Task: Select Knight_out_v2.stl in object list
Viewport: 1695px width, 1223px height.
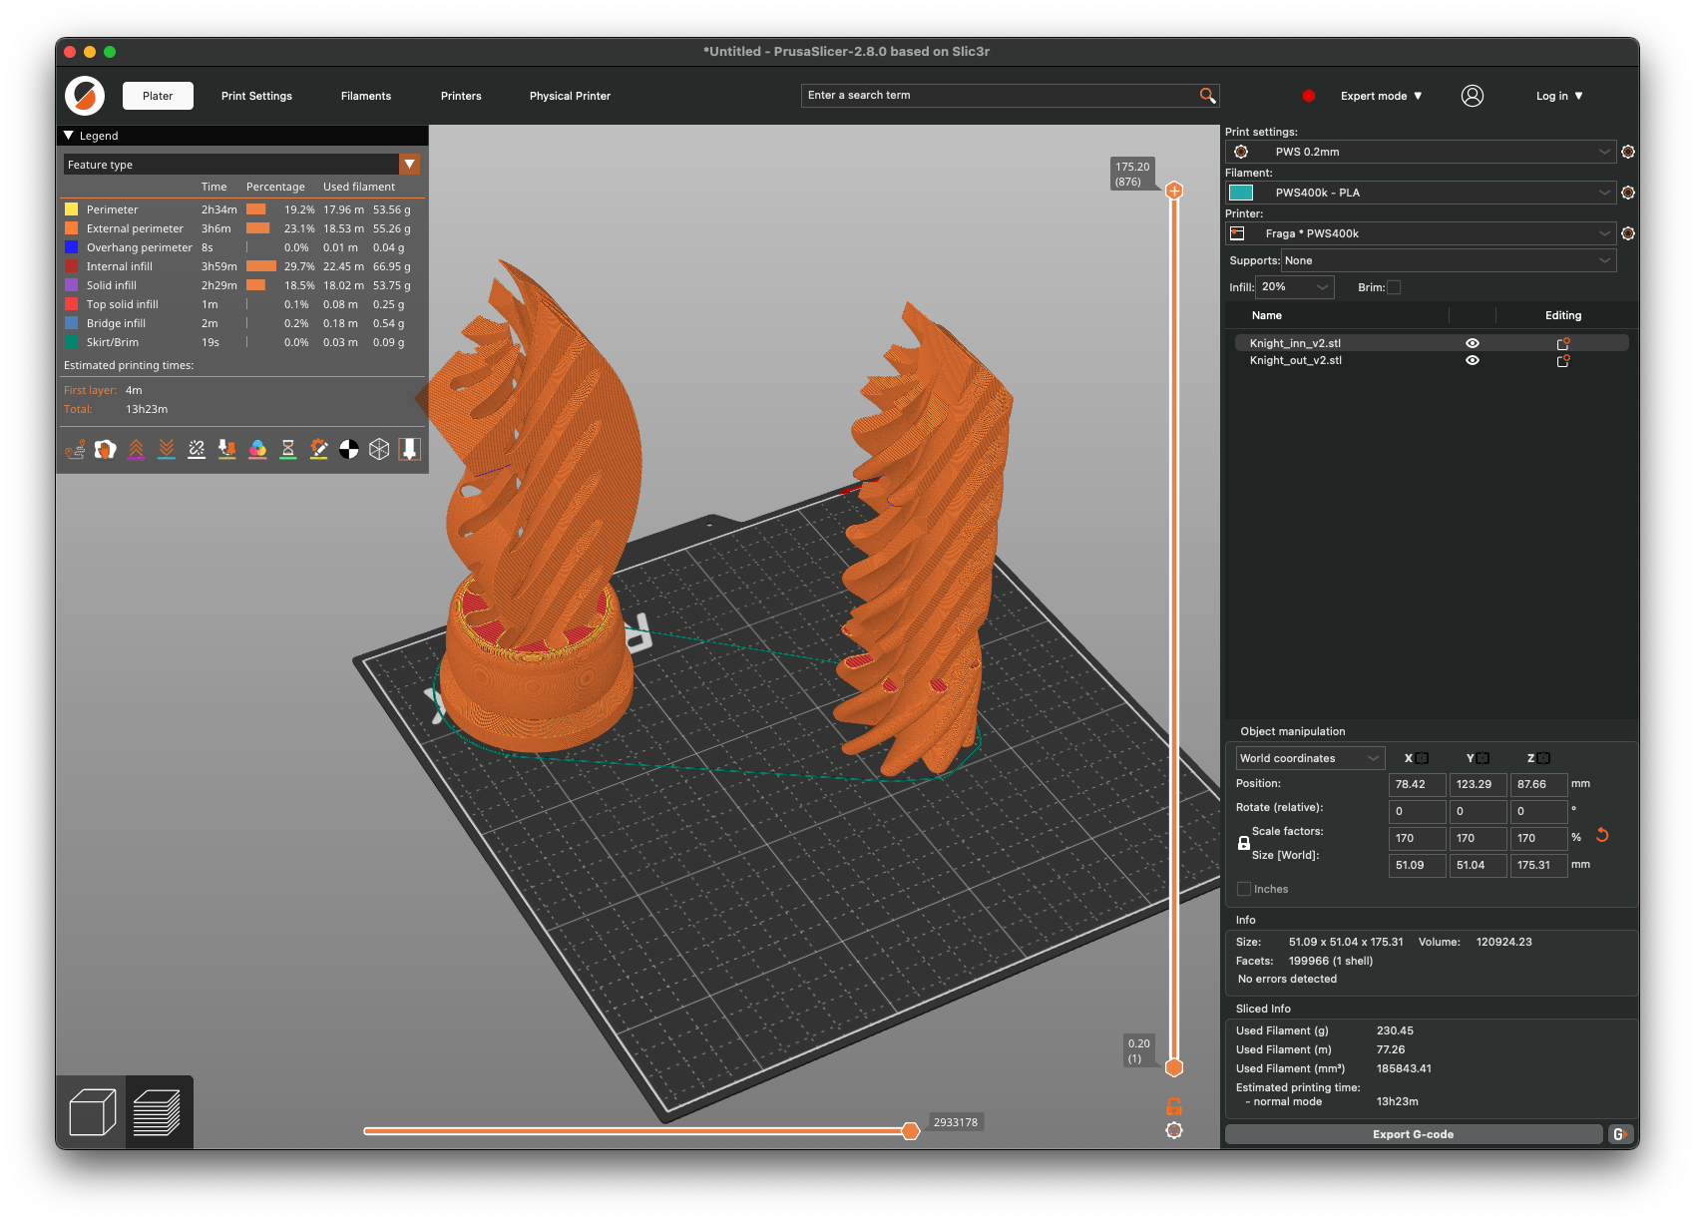Action: (x=1296, y=361)
